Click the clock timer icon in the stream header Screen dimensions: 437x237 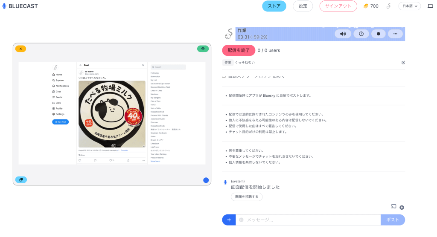click(x=361, y=34)
